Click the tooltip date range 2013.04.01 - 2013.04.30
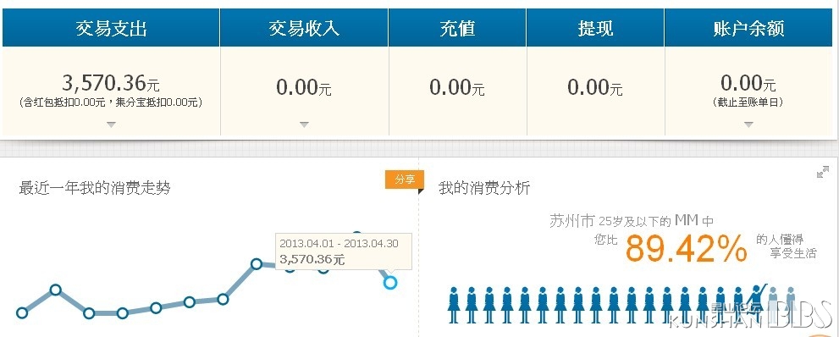The image size is (839, 337). 339,243
